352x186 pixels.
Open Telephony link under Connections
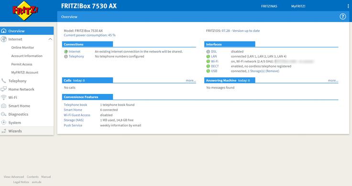[x=77, y=56]
